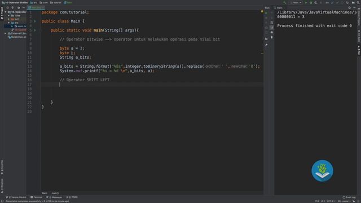Click the Main class breadcrumb
Image resolution: width=361 pixels, height=203 pixels.
68,2
